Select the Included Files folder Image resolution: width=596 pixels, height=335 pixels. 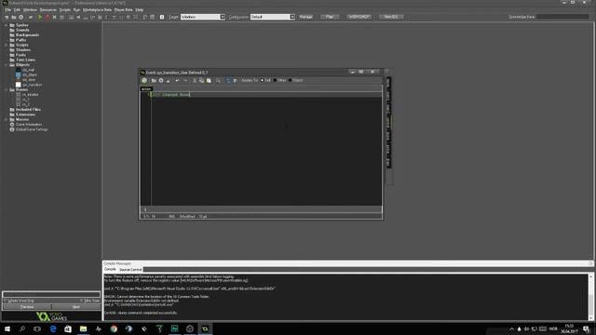pyautogui.click(x=28, y=110)
